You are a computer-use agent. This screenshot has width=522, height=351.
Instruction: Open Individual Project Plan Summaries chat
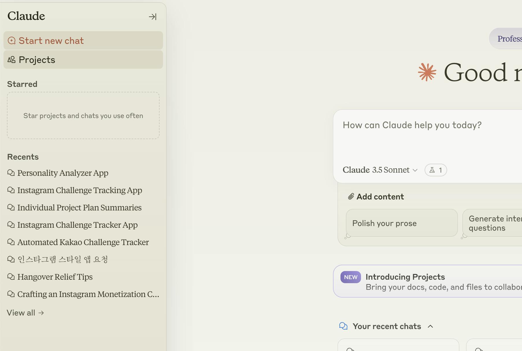click(79, 208)
